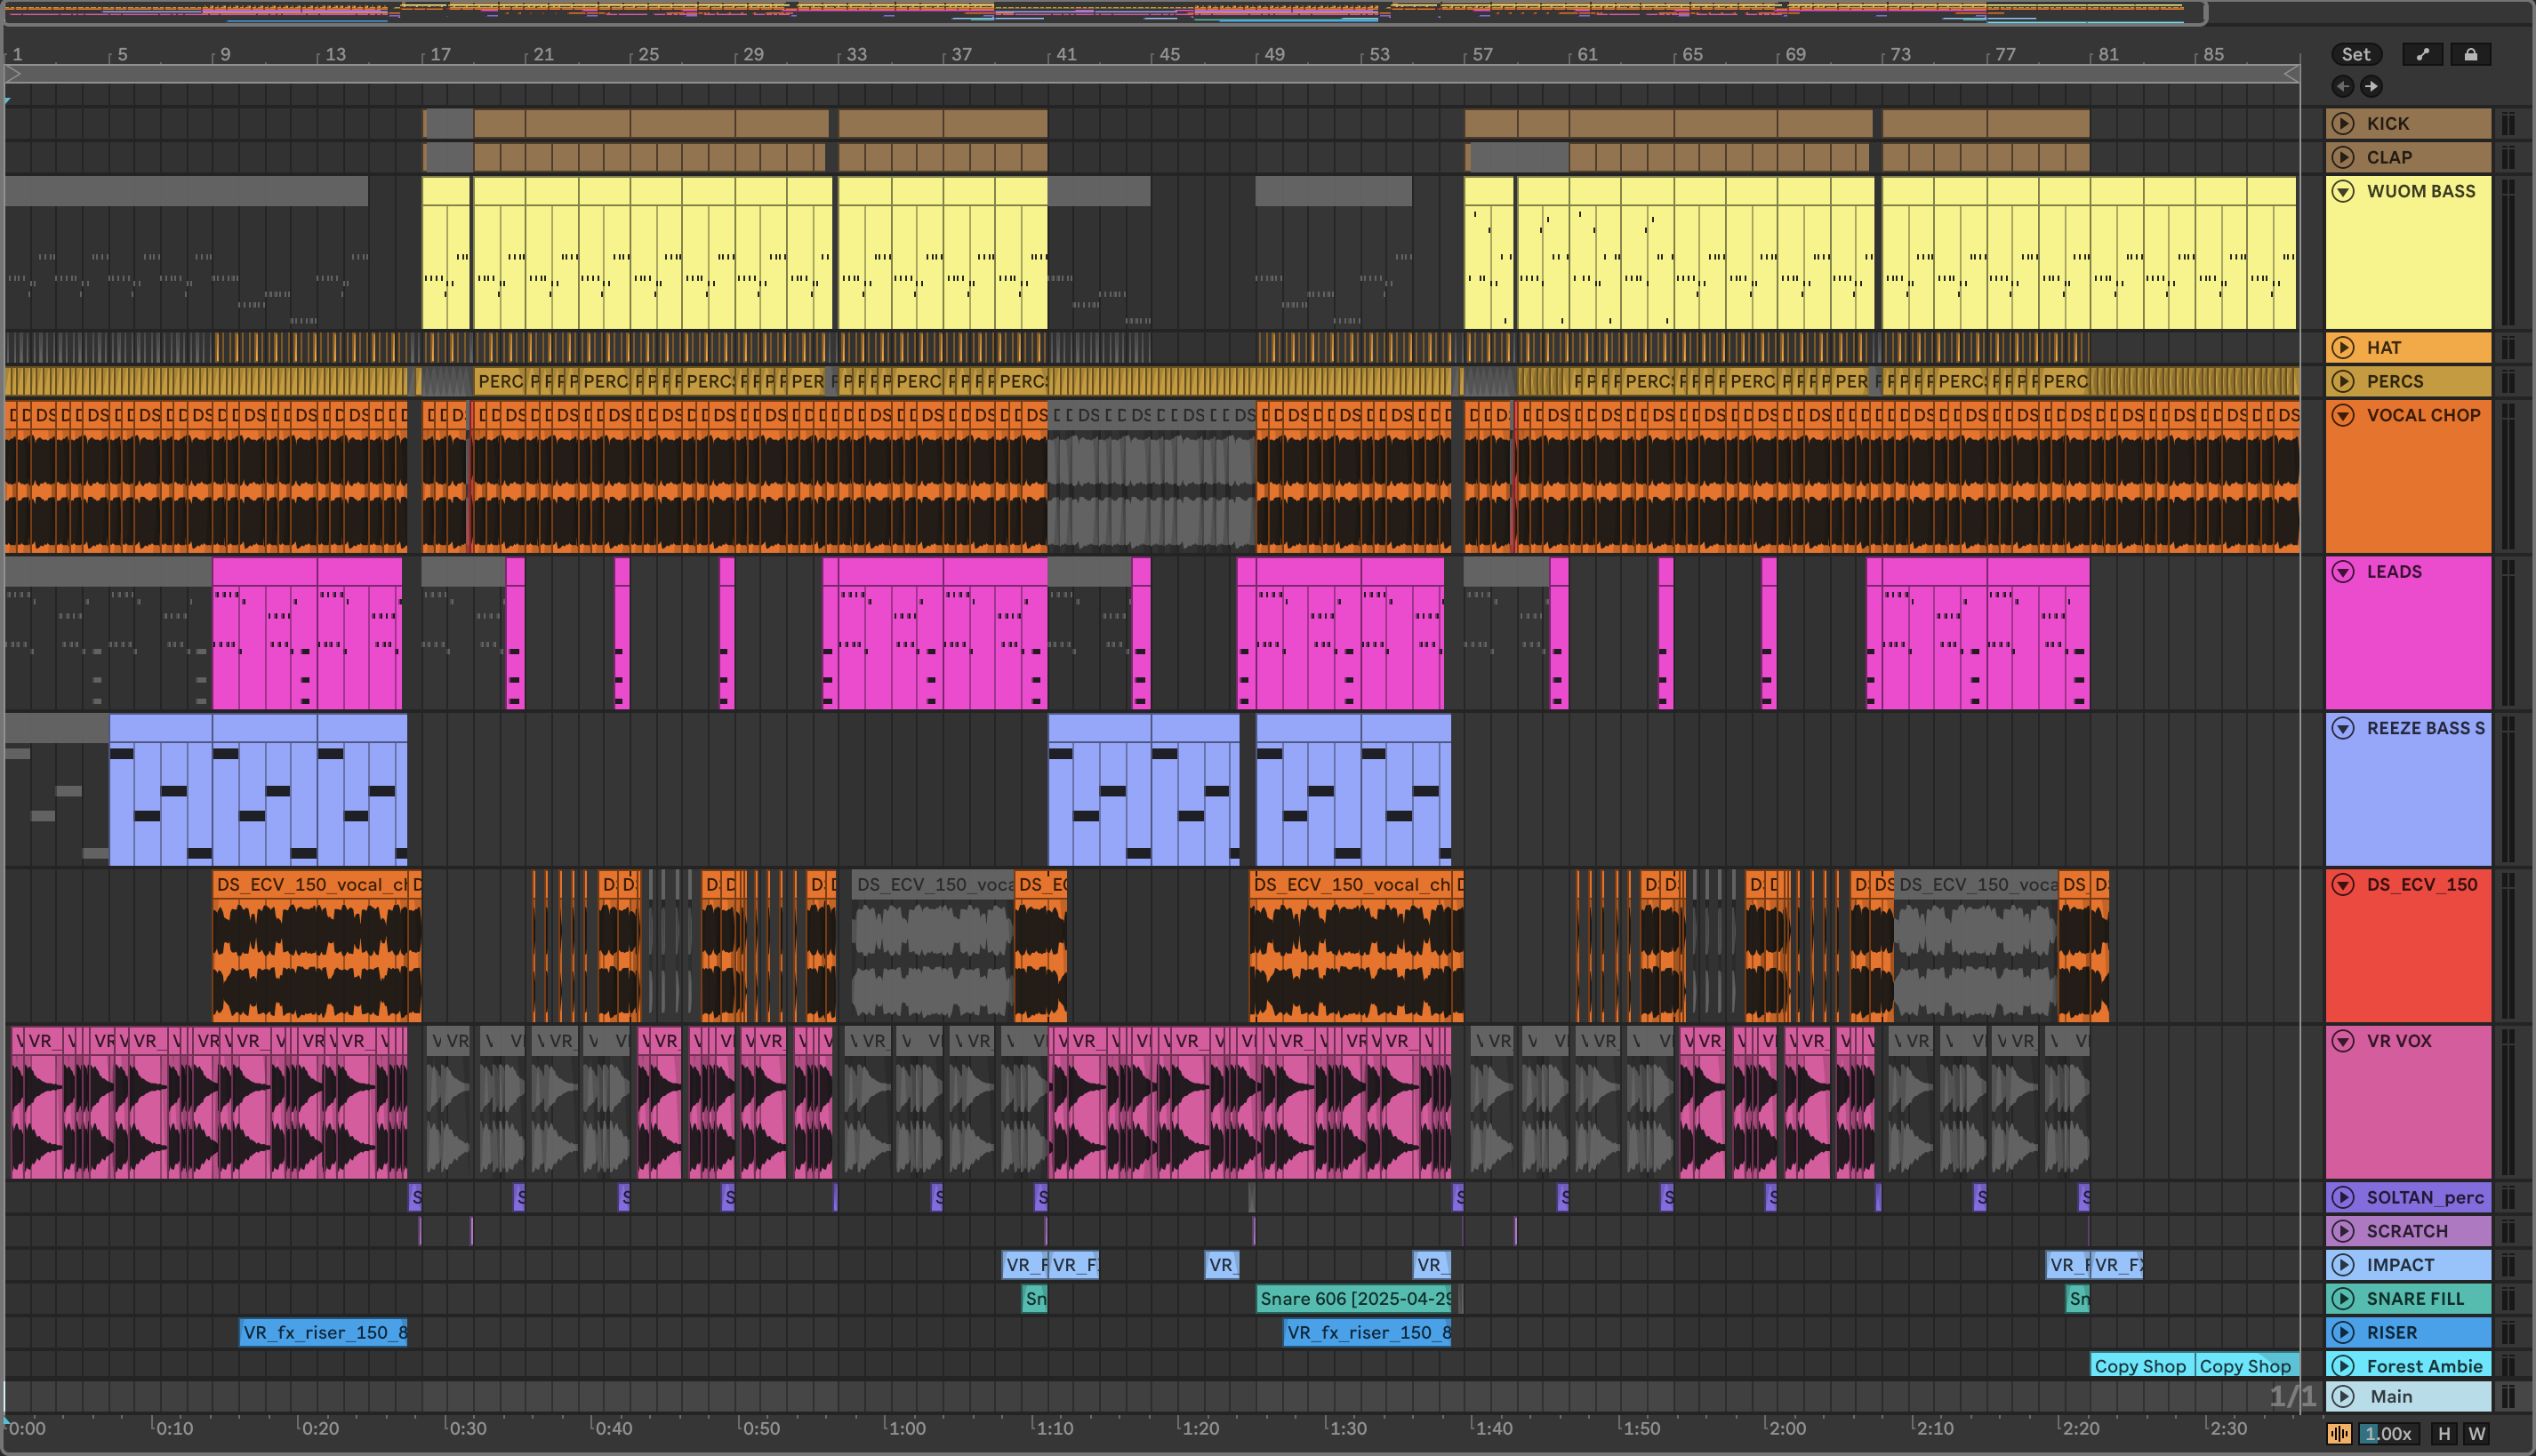2536x1456 pixels.
Task: Select the Snare 606 clip
Action: (1354, 1299)
